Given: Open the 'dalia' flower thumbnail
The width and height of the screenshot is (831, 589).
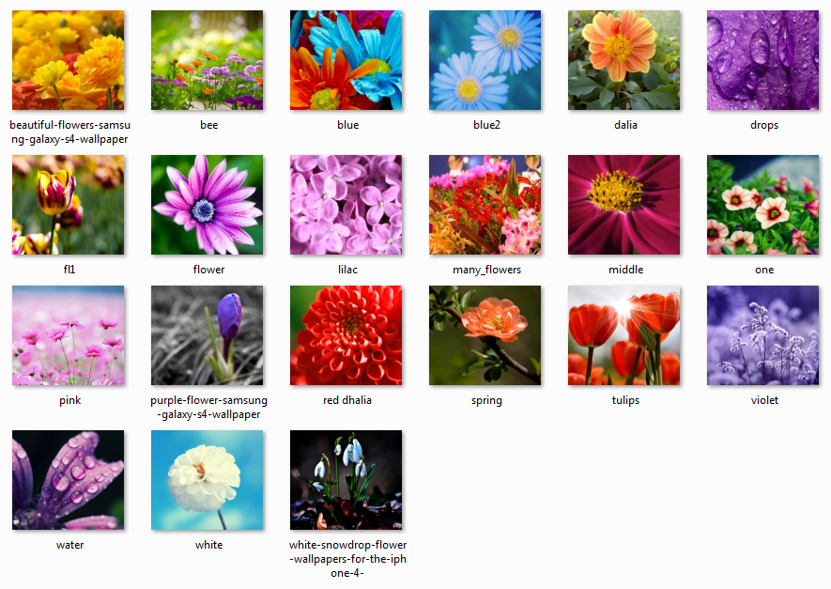Looking at the screenshot, I should 623,61.
